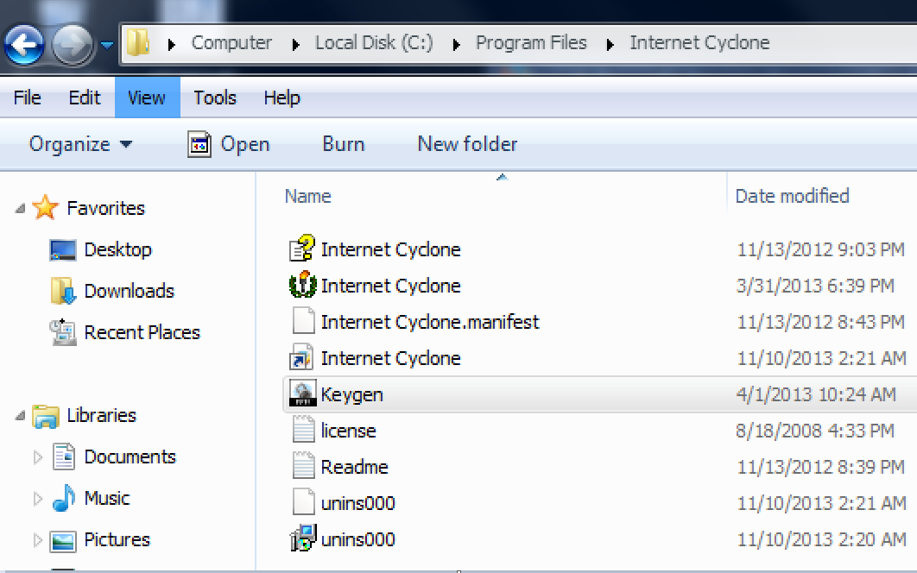This screenshot has height=573, width=917.
Task: Click New folder in the toolbar
Action: pyautogui.click(x=467, y=144)
